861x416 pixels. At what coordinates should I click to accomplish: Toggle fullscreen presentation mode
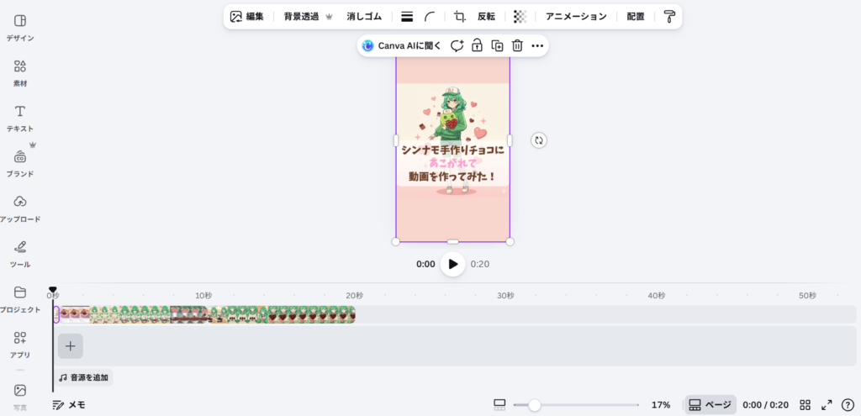827,405
